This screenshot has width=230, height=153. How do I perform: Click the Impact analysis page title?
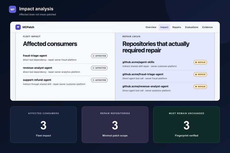[x=36, y=9]
